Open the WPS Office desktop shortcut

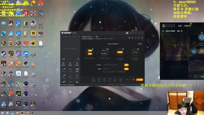[x=26, y=43]
